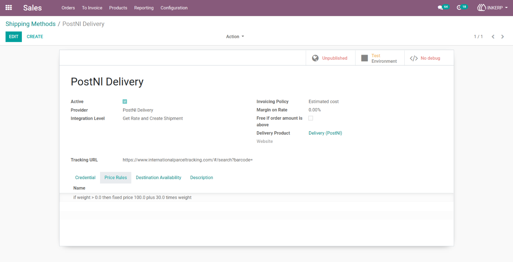Click the 1 / 1 pager counter
513x262 pixels.
pyautogui.click(x=478, y=37)
